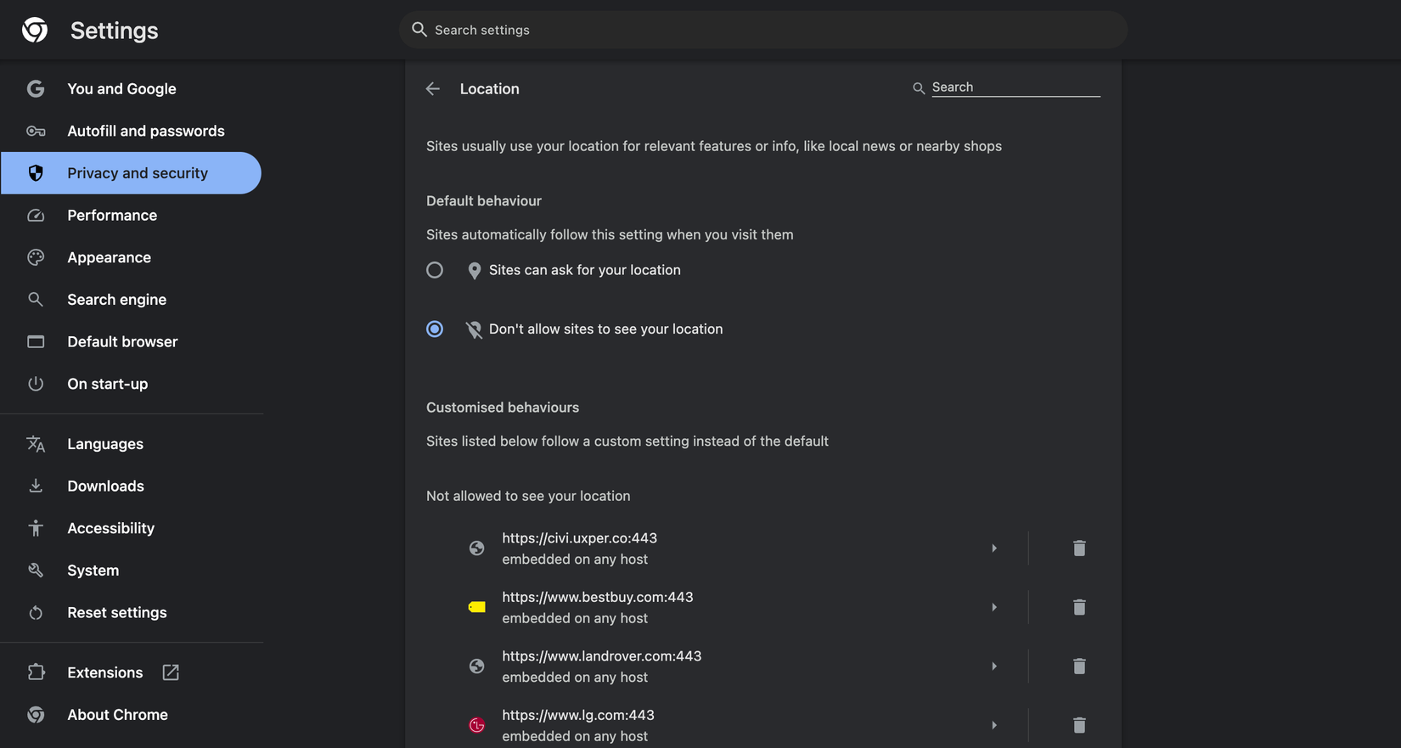Click Reset settings in sidebar
The height and width of the screenshot is (748, 1401).
(x=116, y=613)
